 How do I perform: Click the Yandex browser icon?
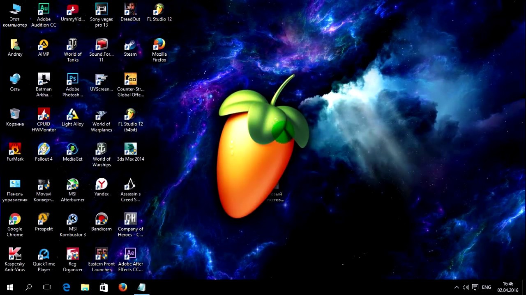(x=102, y=187)
